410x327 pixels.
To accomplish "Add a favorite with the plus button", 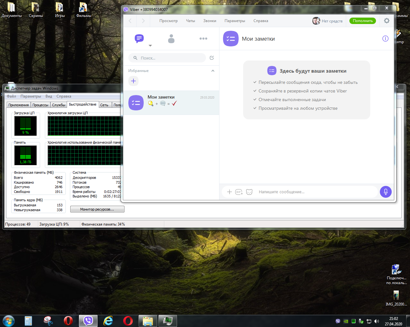I will [133, 81].
